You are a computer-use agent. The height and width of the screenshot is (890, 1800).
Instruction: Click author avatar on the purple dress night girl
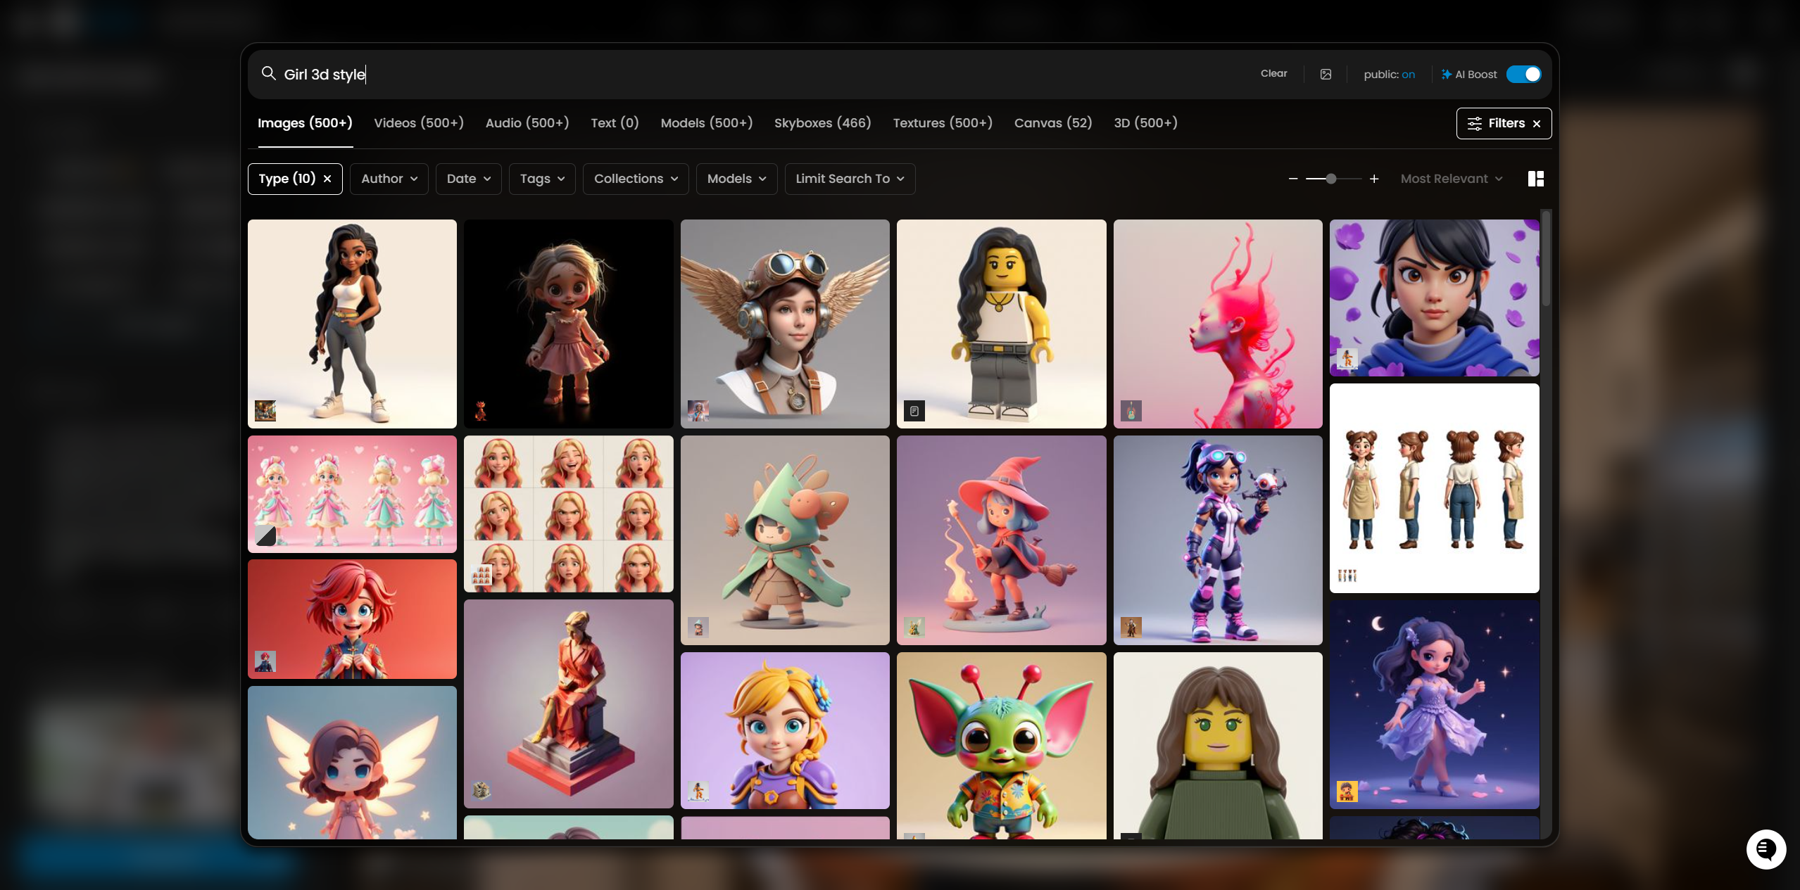1347,792
